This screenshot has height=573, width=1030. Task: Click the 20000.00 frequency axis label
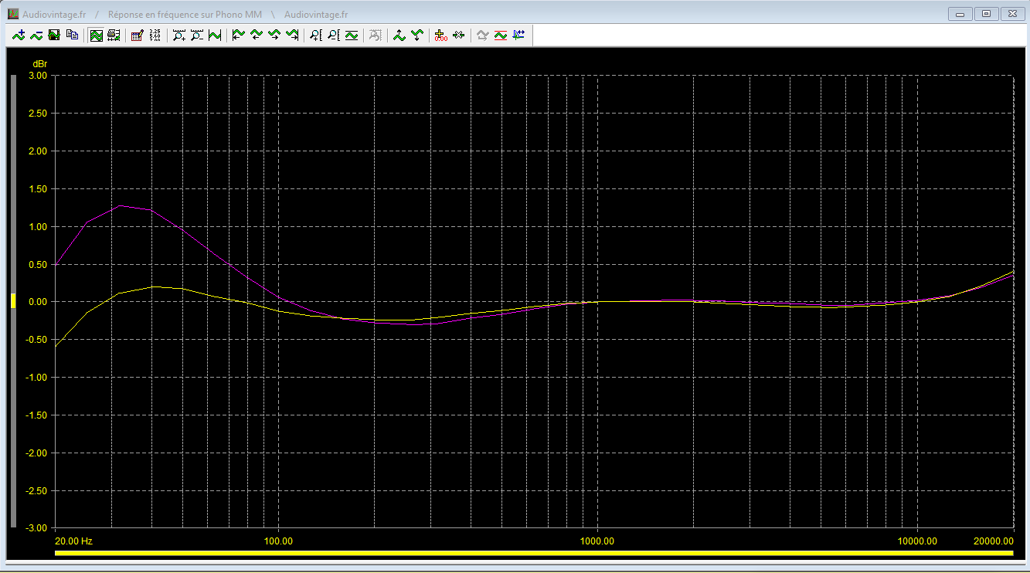(x=993, y=541)
